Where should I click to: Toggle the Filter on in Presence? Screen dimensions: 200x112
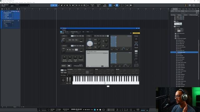89,36
